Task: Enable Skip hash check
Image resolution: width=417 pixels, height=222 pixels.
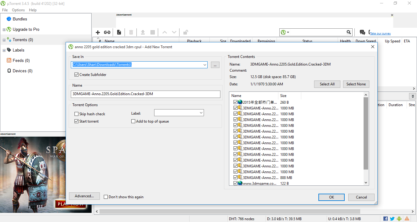Action: (x=76, y=114)
